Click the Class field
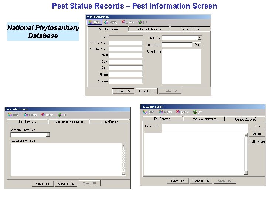The height and width of the screenshot is (200, 266). click(x=126, y=68)
